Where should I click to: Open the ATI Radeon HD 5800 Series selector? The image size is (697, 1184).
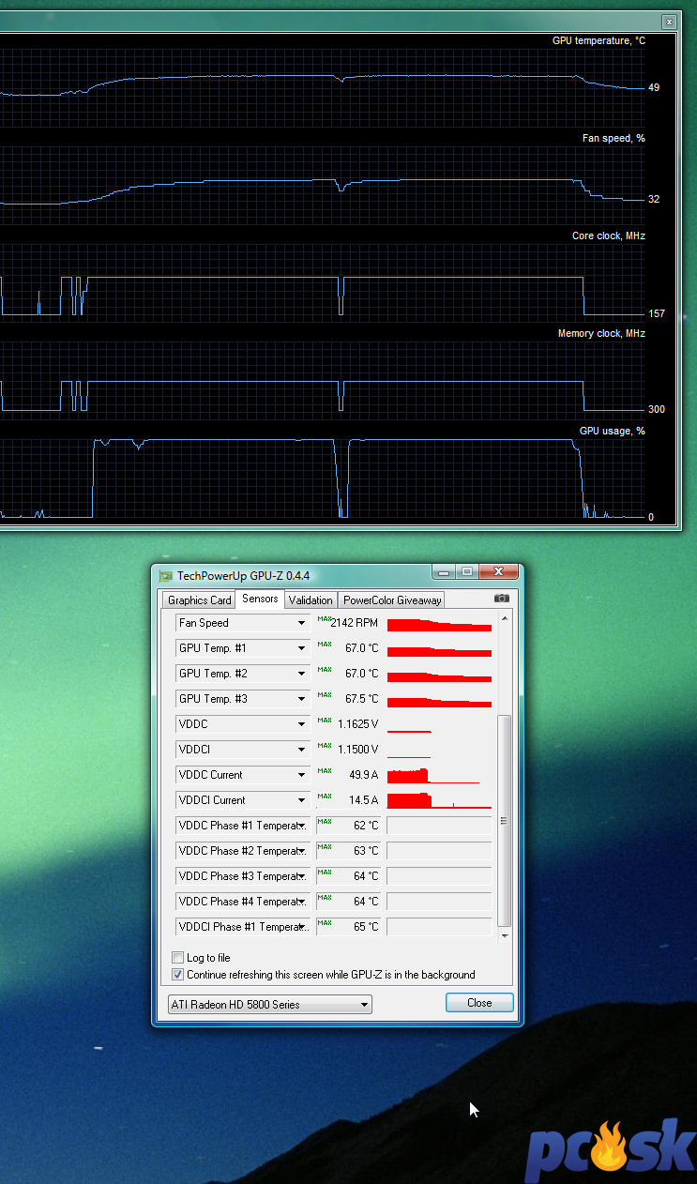coord(270,1005)
